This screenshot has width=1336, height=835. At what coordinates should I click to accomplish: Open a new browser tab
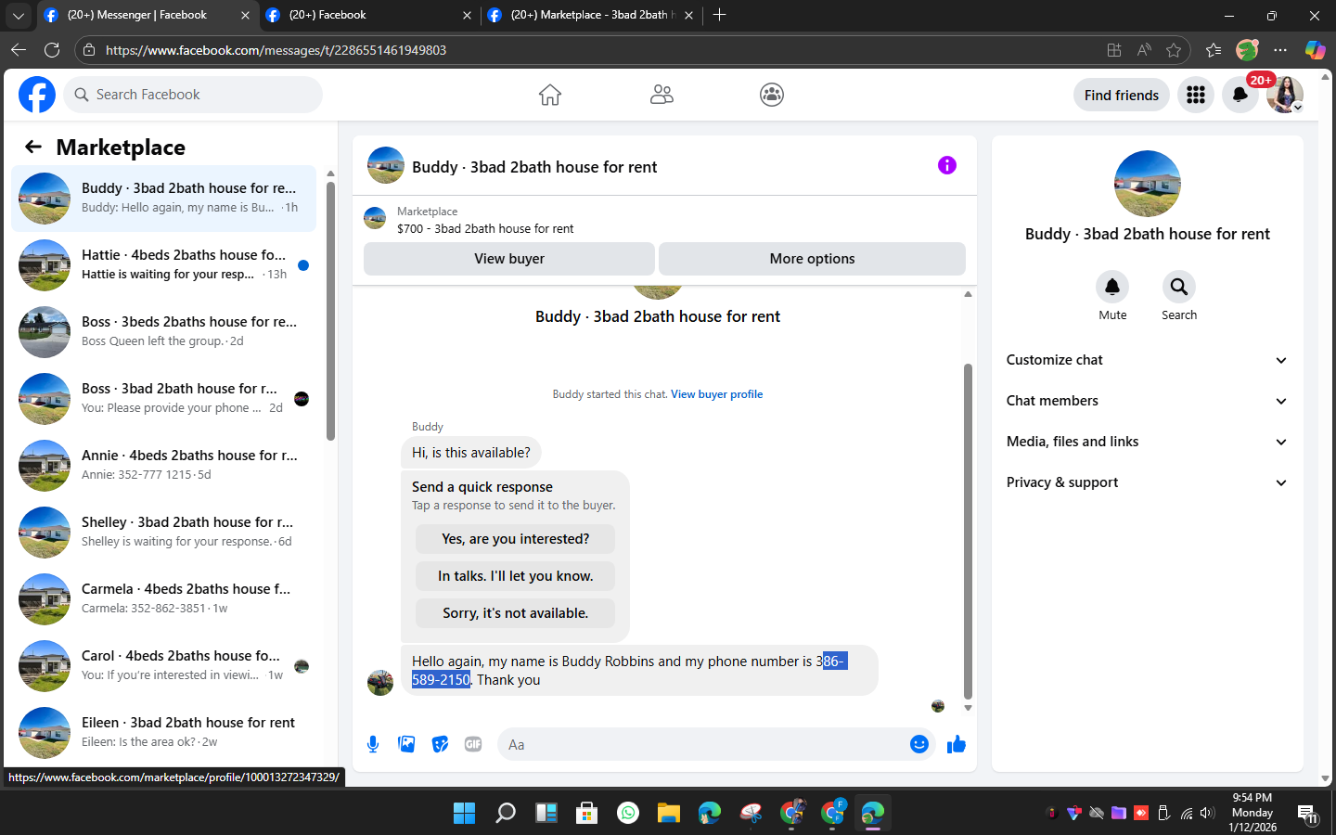[719, 15]
